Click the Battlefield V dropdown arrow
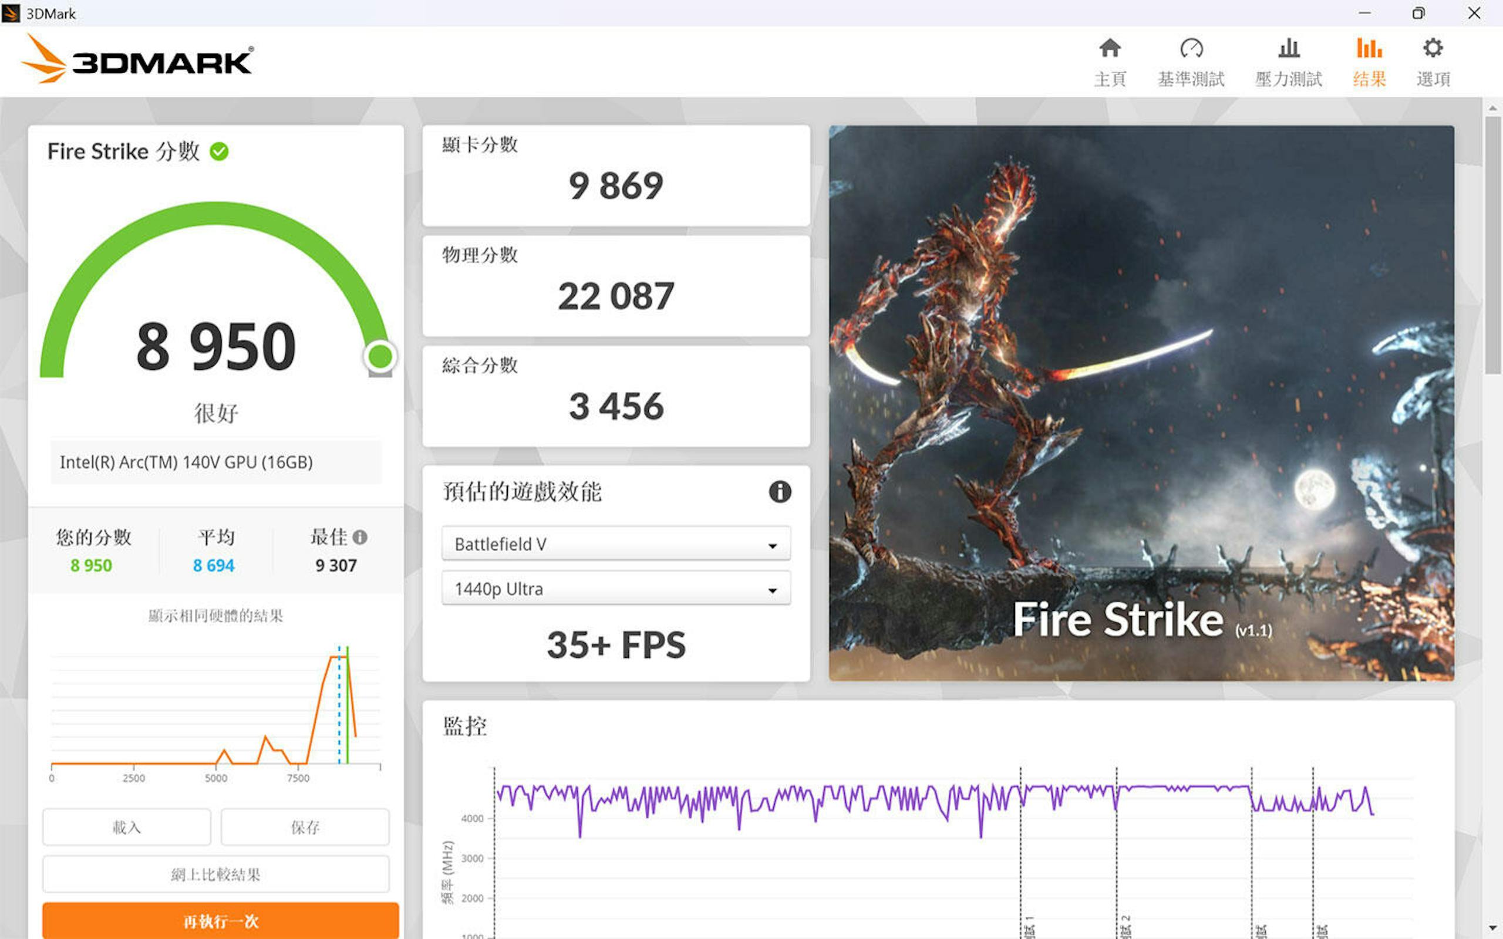Image resolution: width=1503 pixels, height=939 pixels. tap(772, 546)
